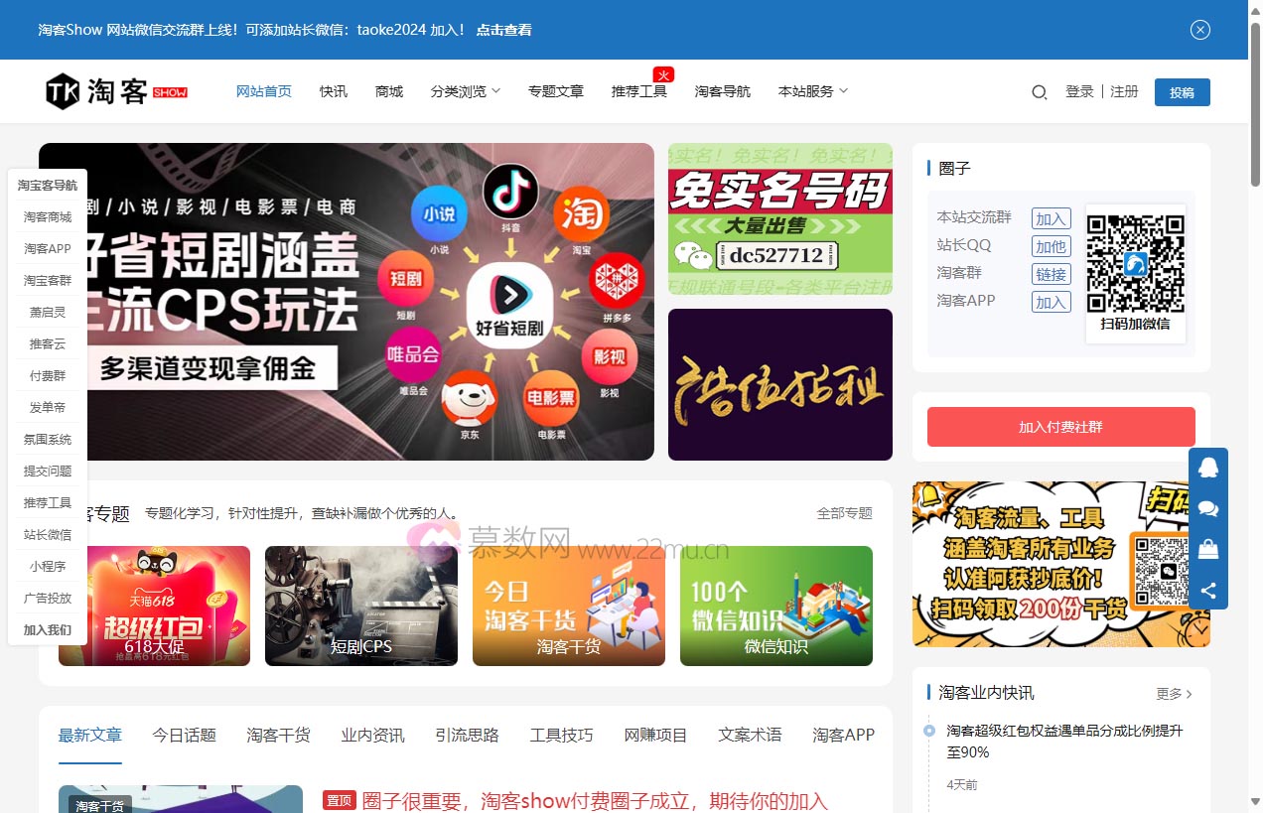Image resolution: width=1263 pixels, height=813 pixels.
Task: Click 淘客商城 in left floating menu
Action: click(48, 216)
